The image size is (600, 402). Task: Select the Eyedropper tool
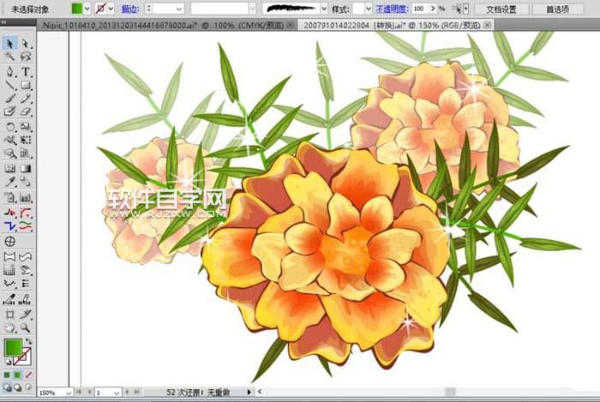10,182
